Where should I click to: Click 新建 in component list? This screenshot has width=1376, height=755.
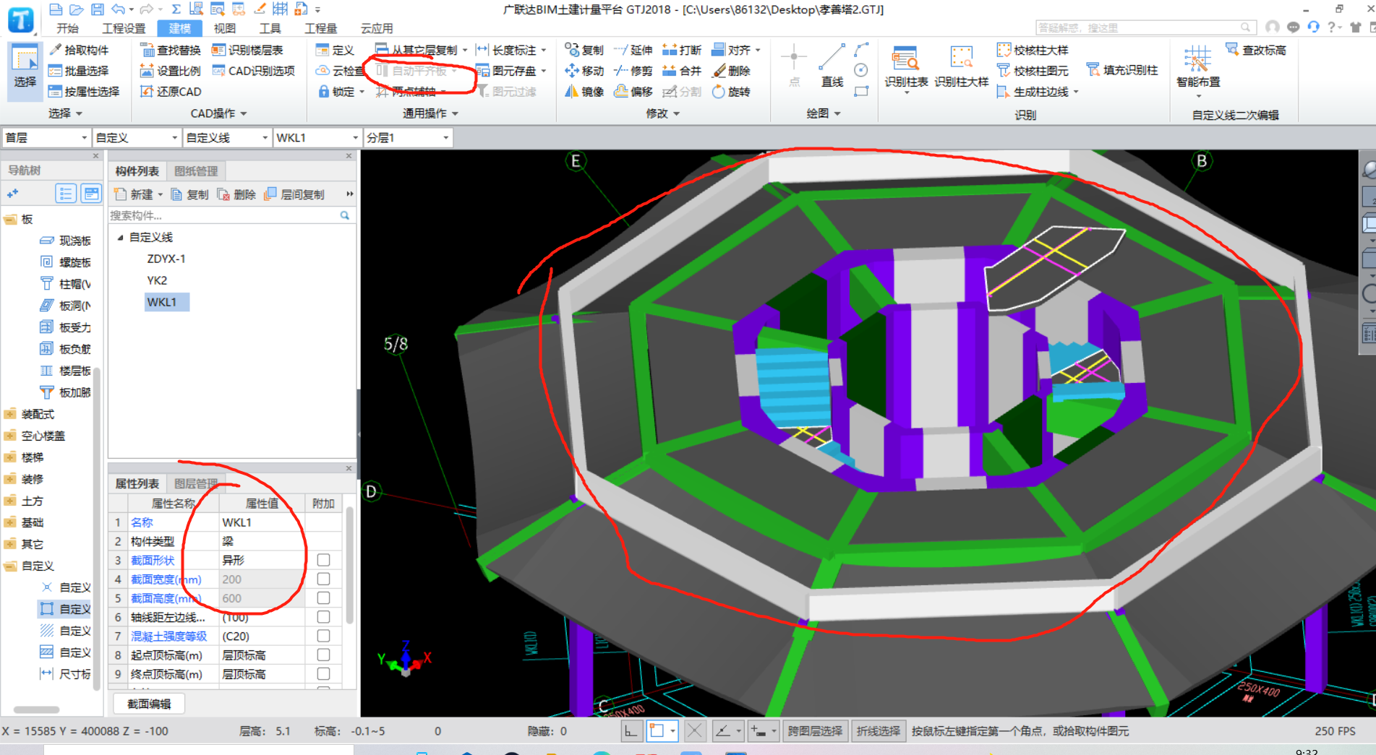point(137,194)
